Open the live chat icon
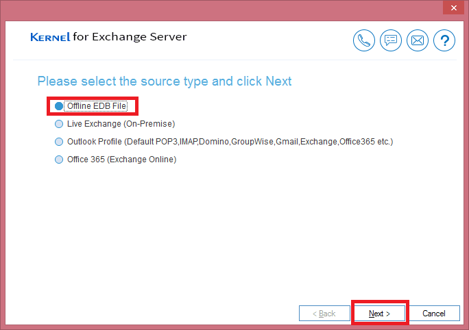The image size is (469, 330). [x=391, y=40]
